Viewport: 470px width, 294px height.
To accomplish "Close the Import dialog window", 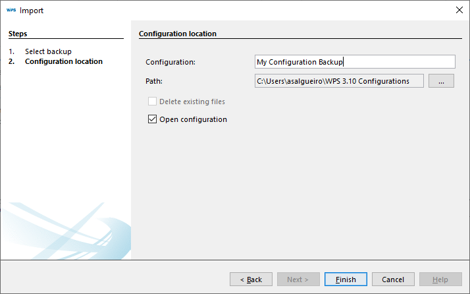I will (x=459, y=11).
